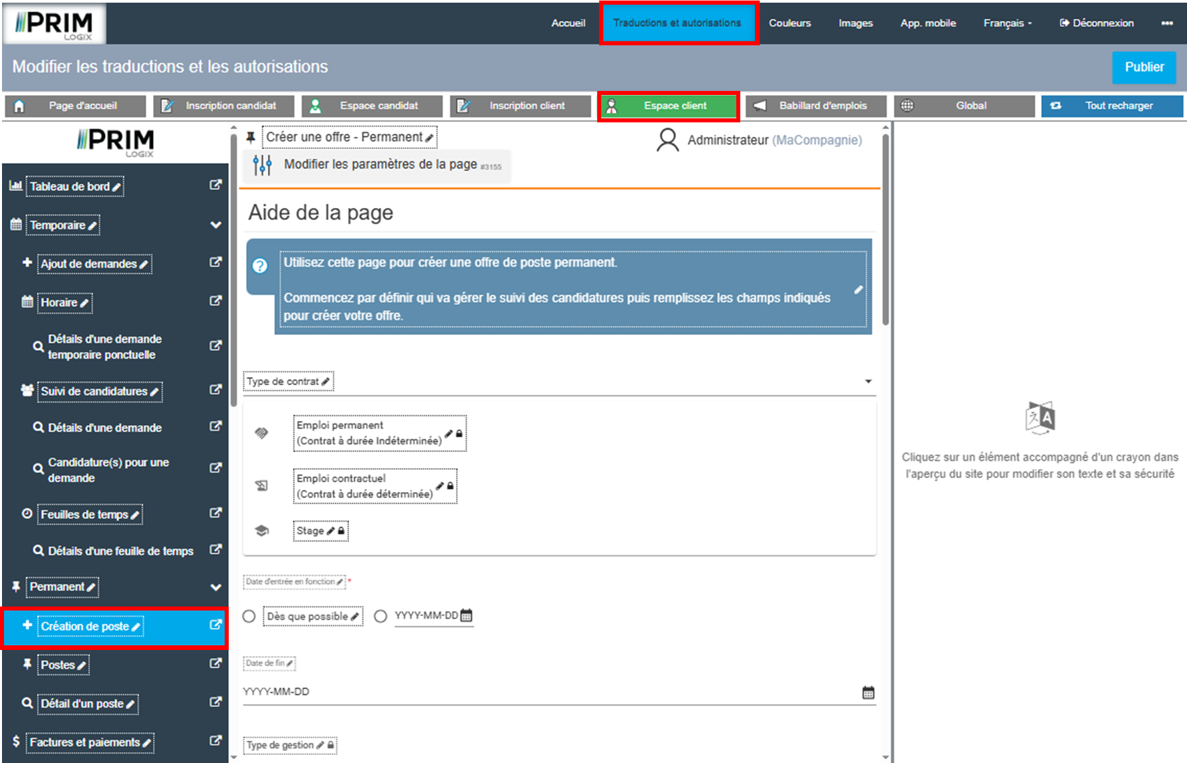Click the Date de fin input field

tap(548, 692)
